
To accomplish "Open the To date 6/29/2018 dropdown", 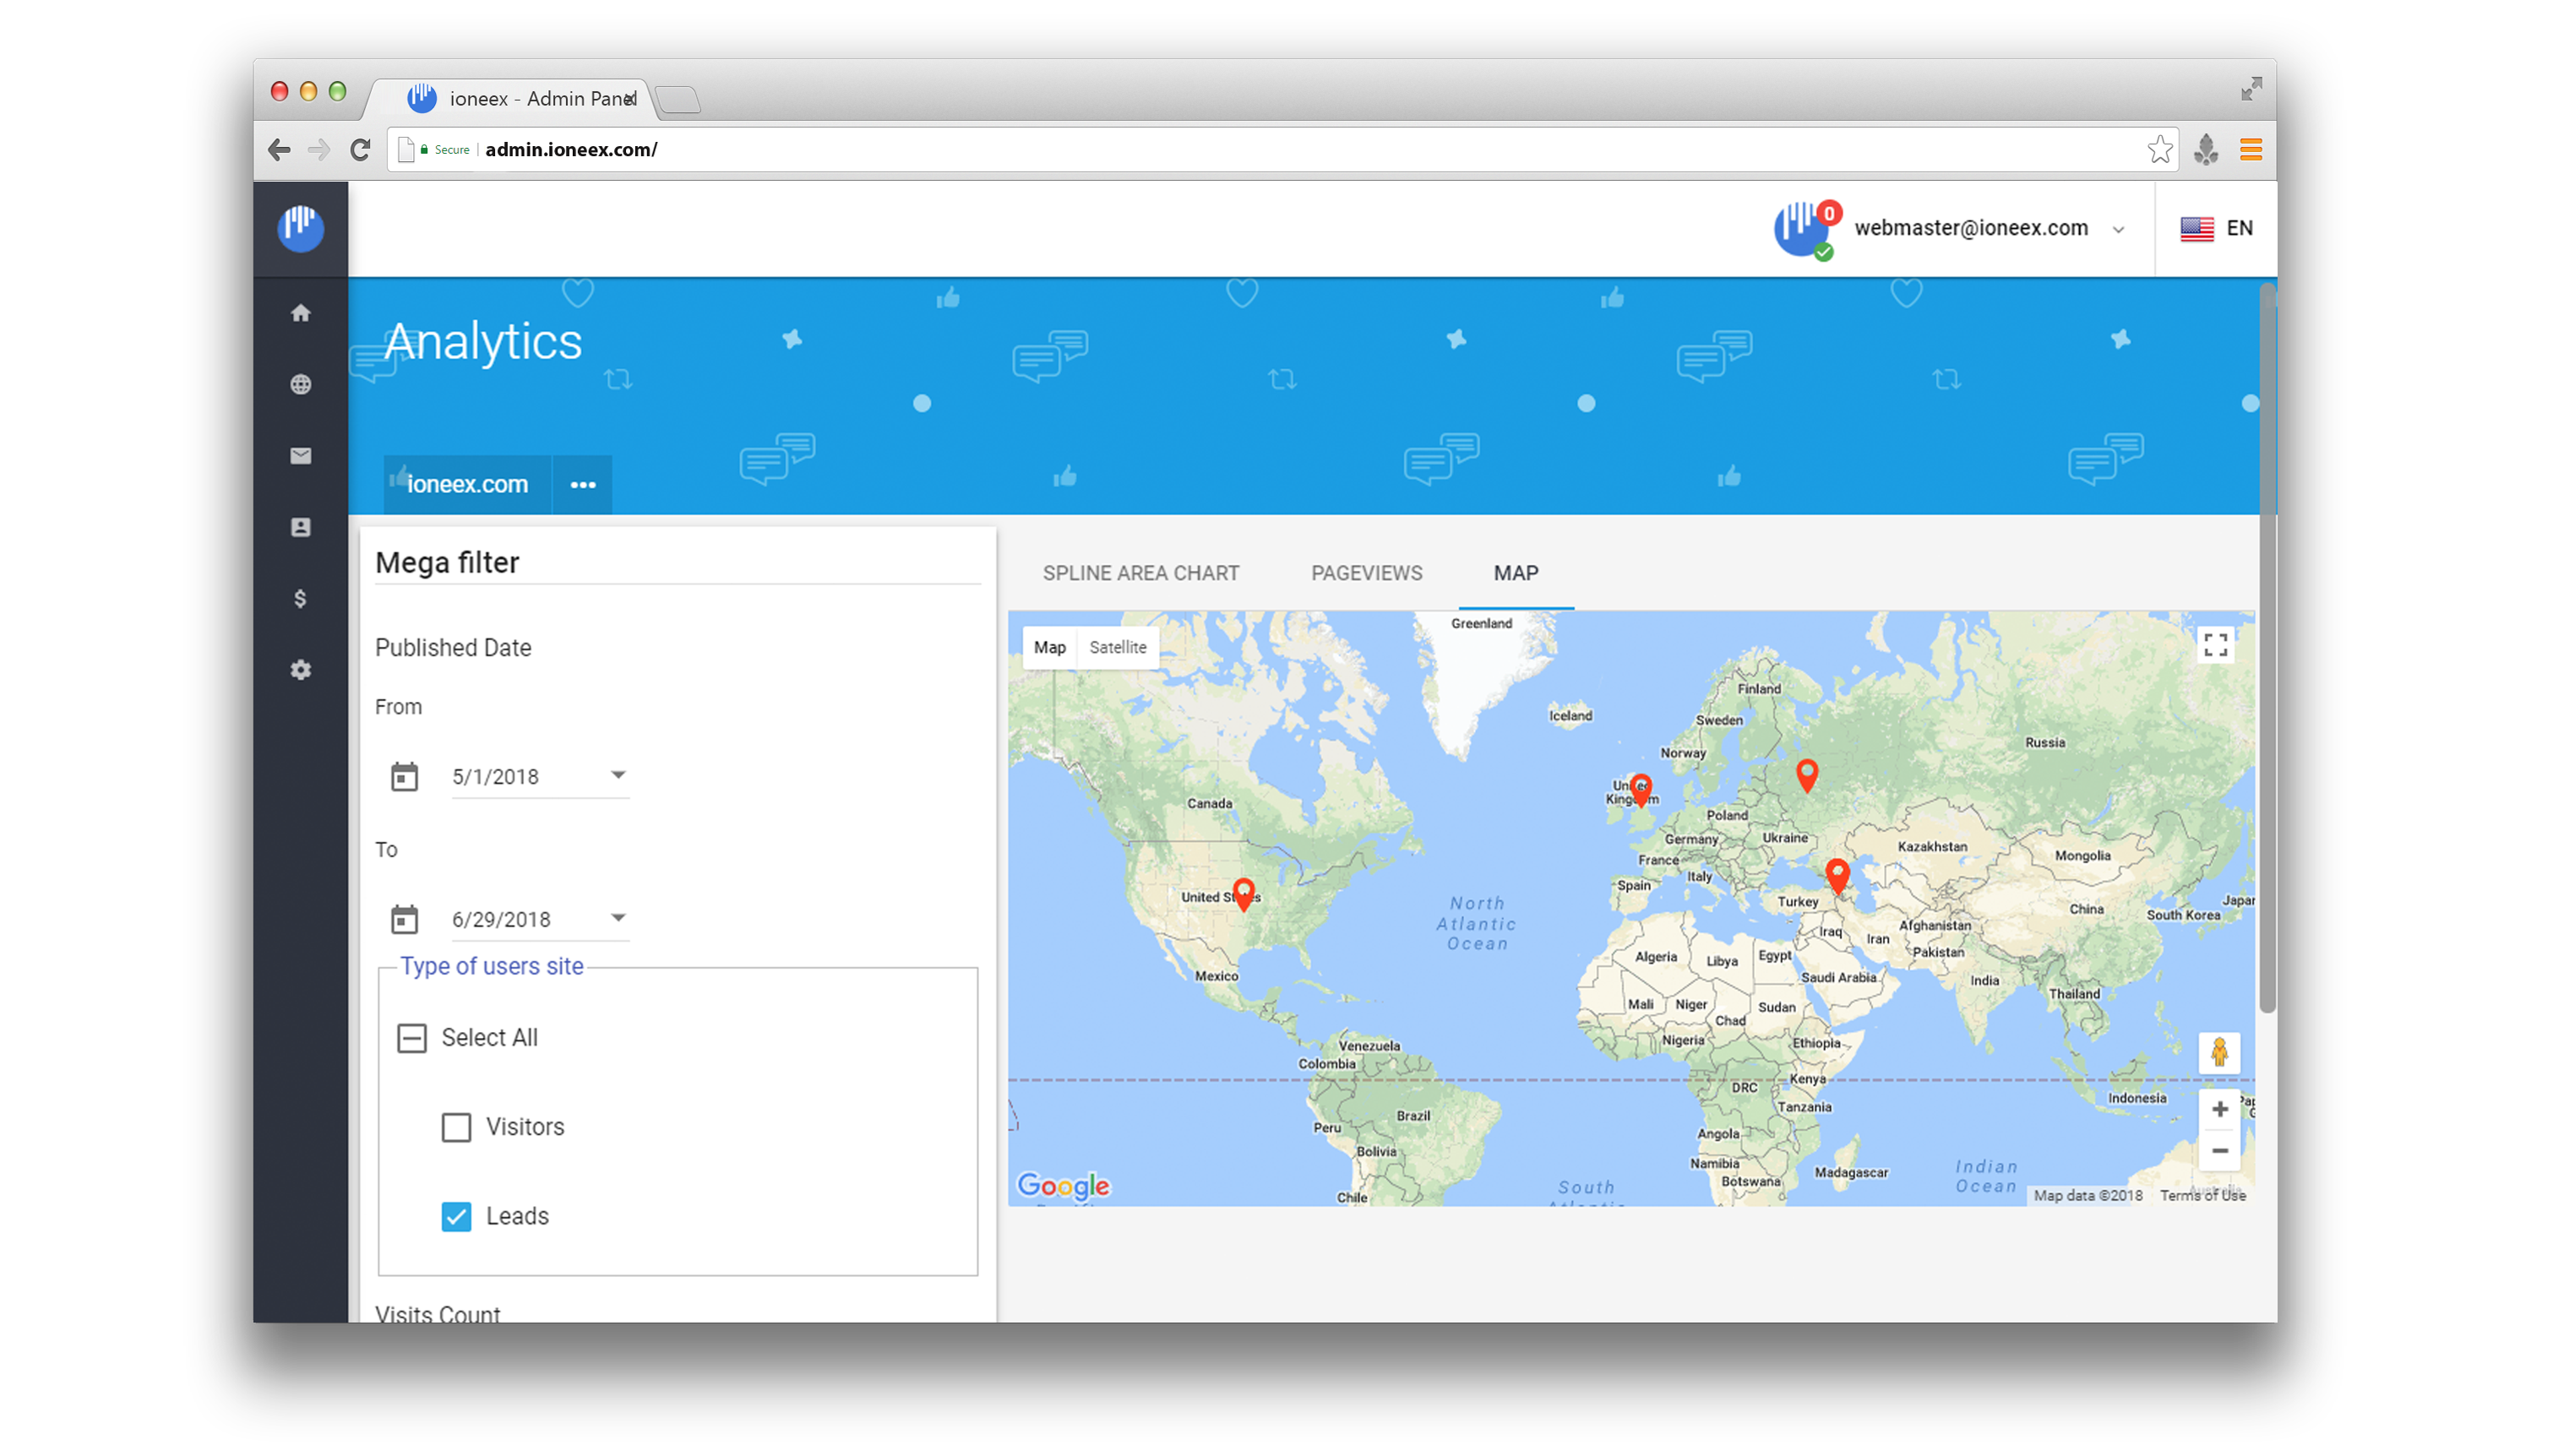I will 618,918.
